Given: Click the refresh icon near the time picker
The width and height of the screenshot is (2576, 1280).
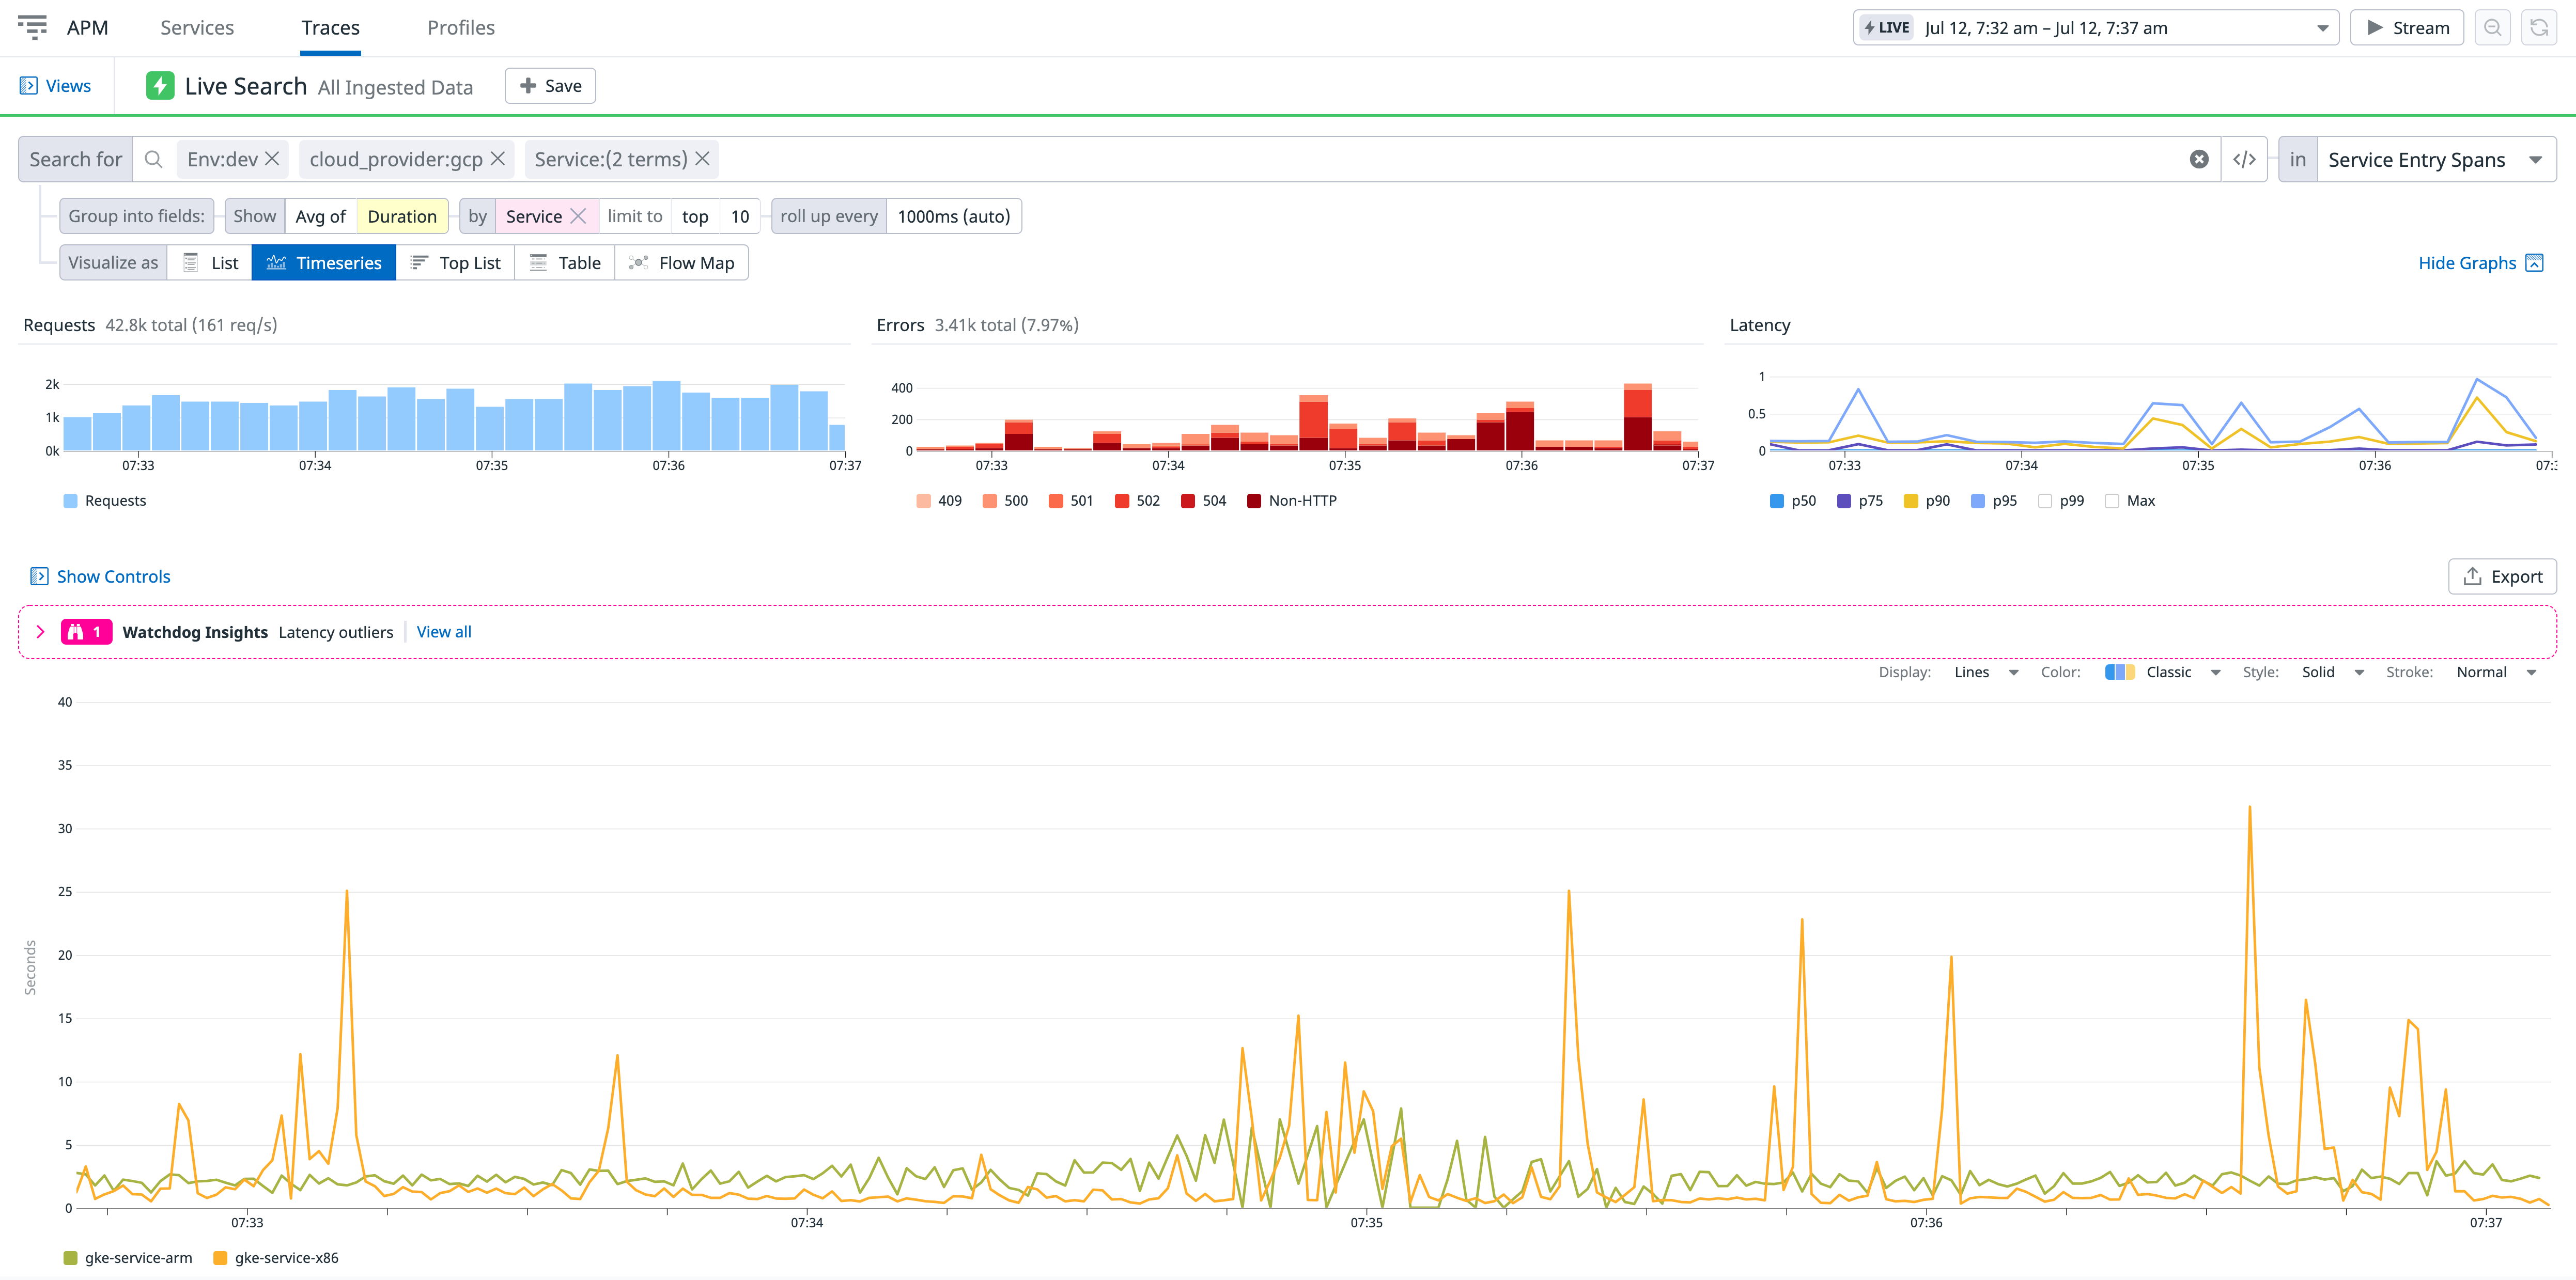Looking at the screenshot, I should click(x=2540, y=27).
